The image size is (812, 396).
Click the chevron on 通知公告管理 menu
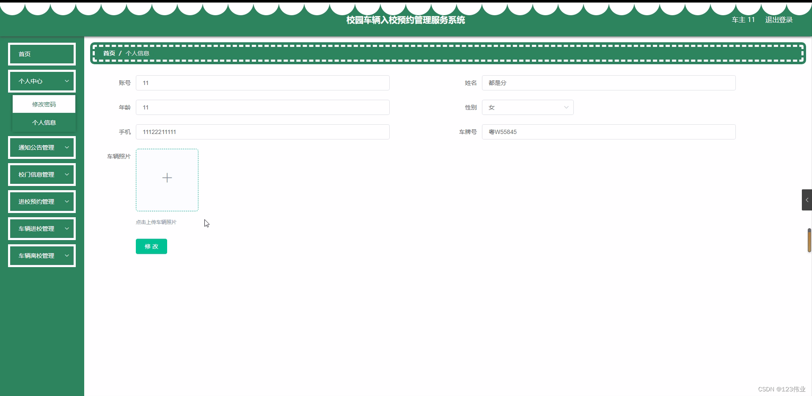coord(66,147)
